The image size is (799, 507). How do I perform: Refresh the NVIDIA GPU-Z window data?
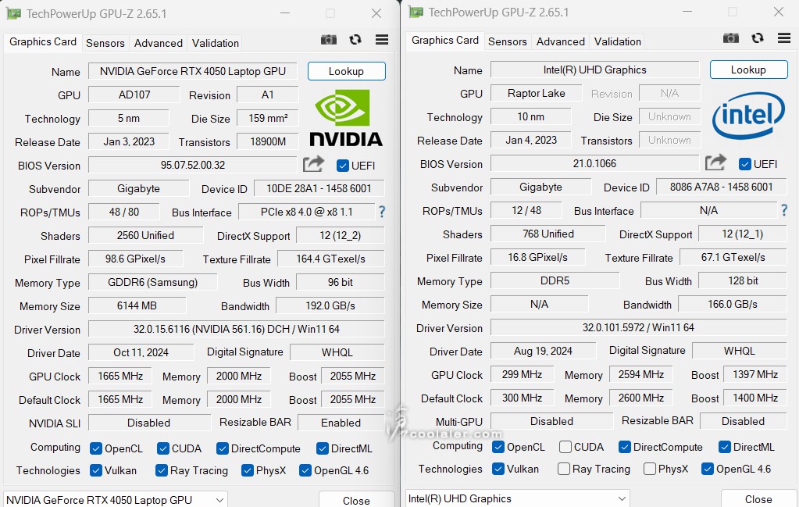pos(355,40)
